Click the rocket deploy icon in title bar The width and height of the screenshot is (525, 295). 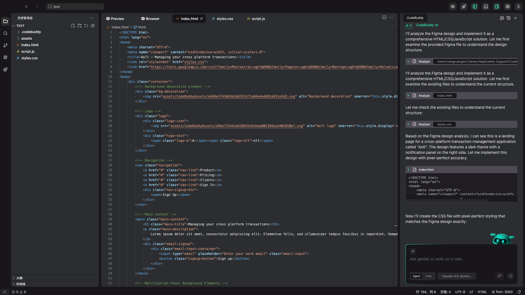point(464,7)
